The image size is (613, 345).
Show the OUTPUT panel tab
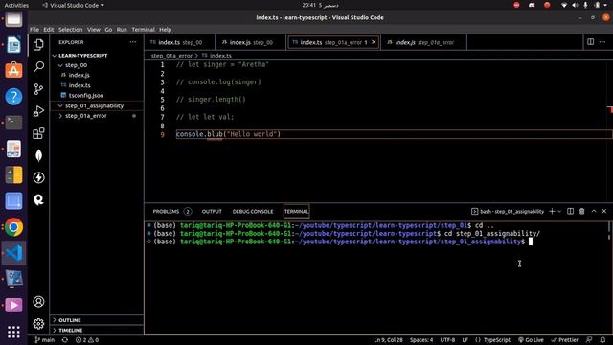point(212,211)
